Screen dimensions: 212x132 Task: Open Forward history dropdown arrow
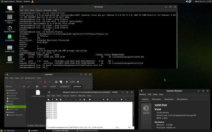click(x=36, y=82)
